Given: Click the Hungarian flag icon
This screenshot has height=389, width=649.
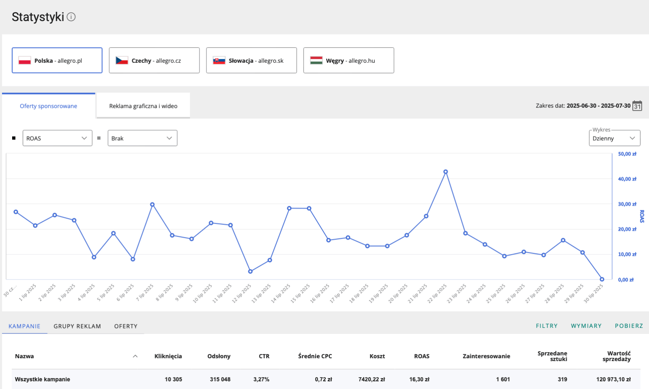Looking at the screenshot, I should click(x=316, y=61).
